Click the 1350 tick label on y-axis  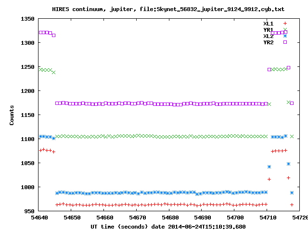coord(26,19)
